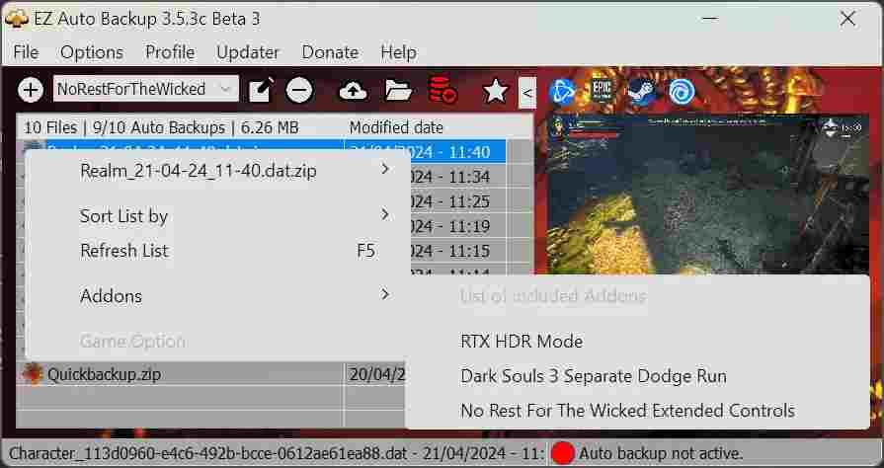Launch the Ubisoft Connect launcher icon
Screen dimensions: 884x468
pos(682,92)
